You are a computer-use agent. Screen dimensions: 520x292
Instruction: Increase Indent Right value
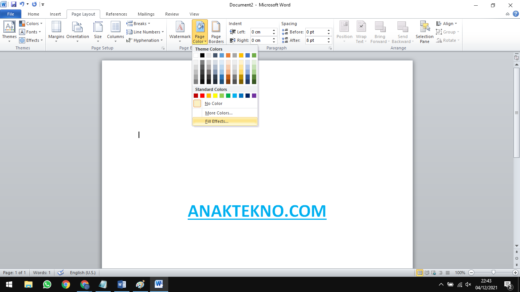click(x=274, y=39)
